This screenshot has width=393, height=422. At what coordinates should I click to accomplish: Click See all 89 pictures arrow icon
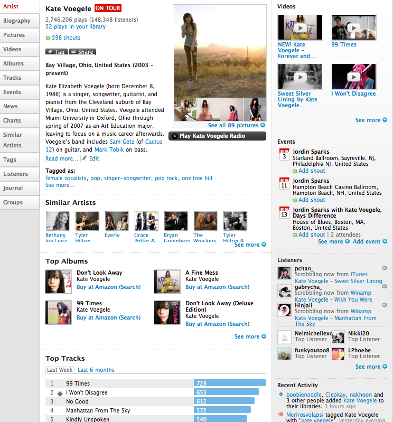click(x=263, y=125)
